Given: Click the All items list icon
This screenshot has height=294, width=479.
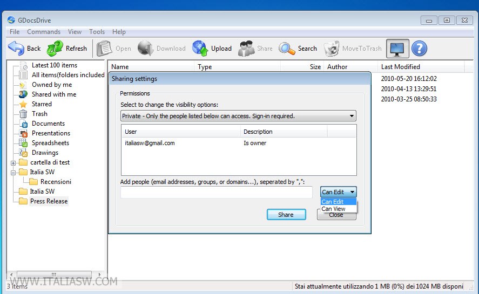Looking at the screenshot, I should click(23, 75).
